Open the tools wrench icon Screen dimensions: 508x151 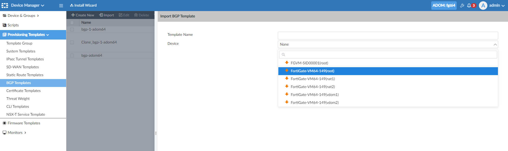pos(462,6)
